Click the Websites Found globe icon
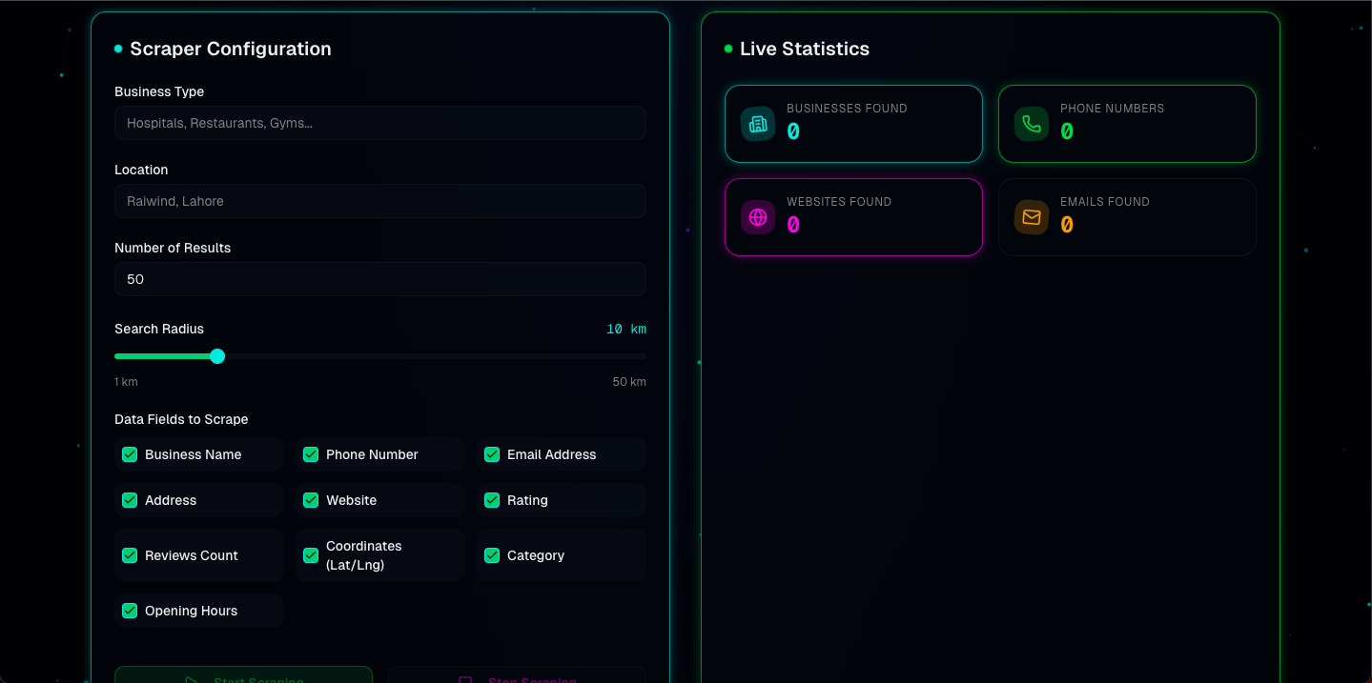 [758, 217]
